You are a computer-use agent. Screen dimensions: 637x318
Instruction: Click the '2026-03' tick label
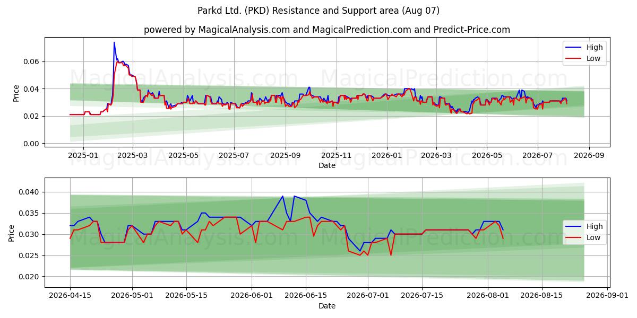point(436,156)
